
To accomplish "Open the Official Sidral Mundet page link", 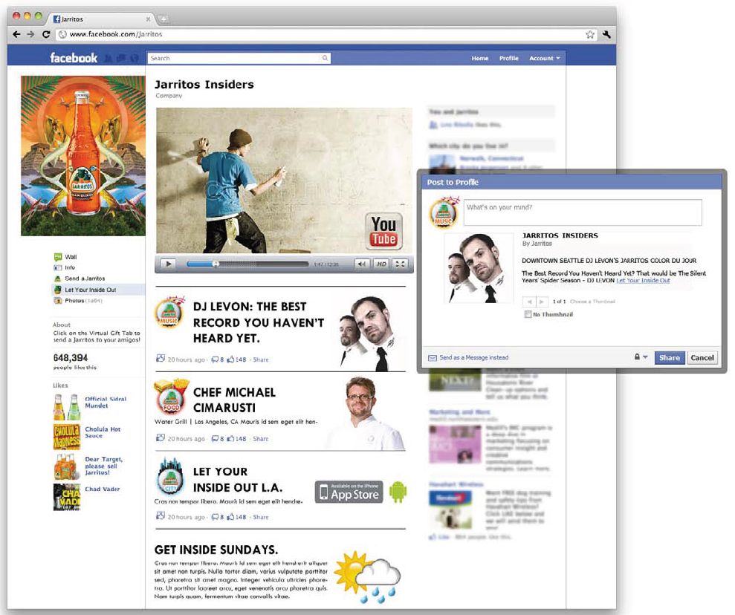I will pyautogui.click(x=106, y=403).
